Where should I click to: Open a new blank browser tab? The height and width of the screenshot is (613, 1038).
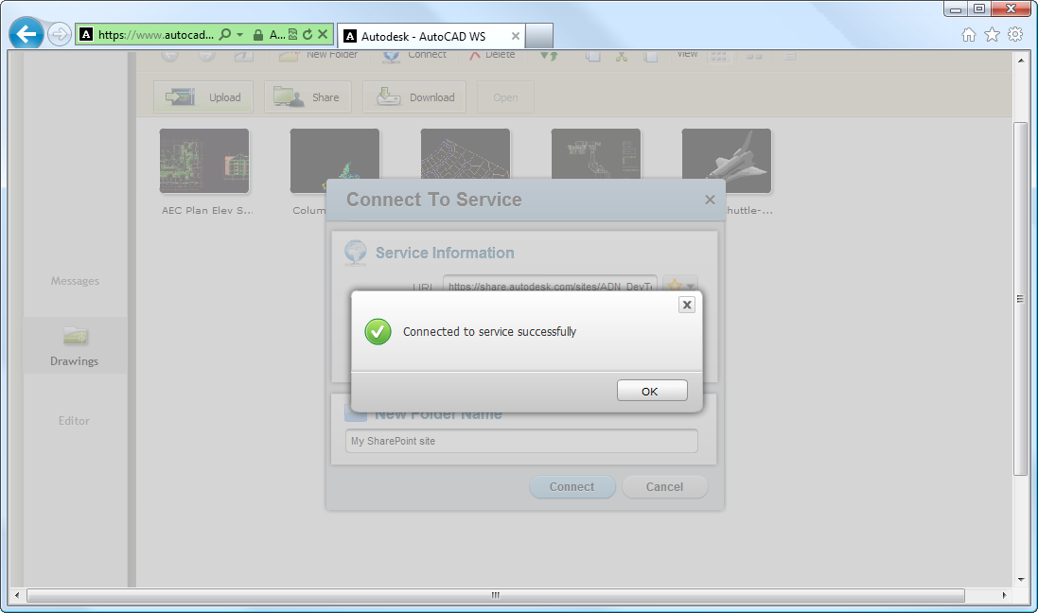[539, 36]
